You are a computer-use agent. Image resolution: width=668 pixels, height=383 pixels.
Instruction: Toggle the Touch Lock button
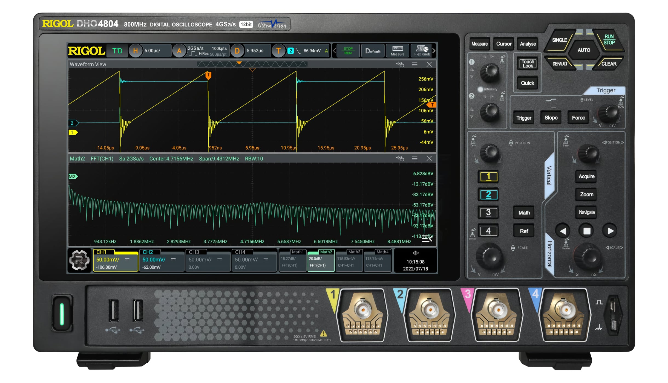point(528,64)
